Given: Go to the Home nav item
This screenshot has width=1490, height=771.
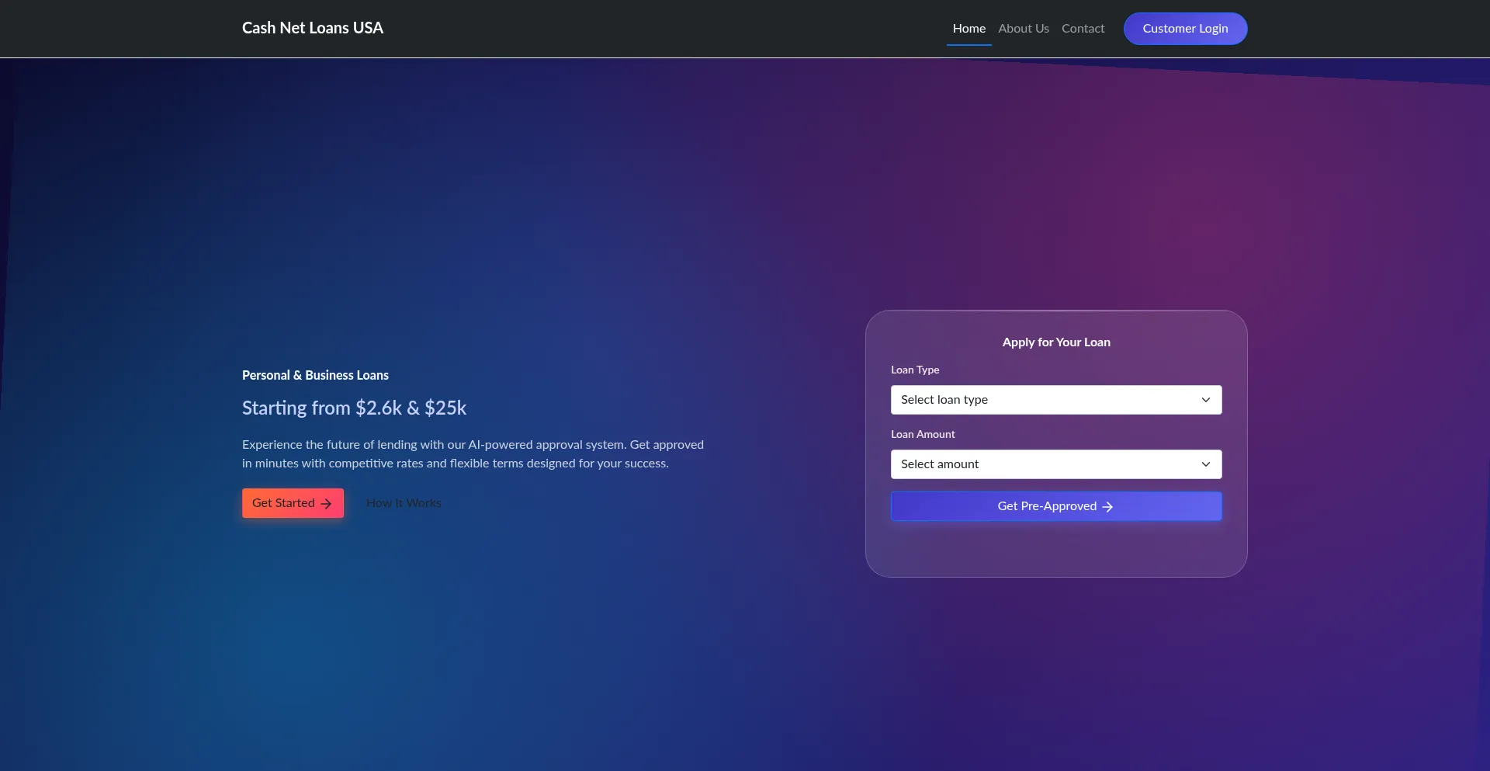Looking at the screenshot, I should pos(968,29).
